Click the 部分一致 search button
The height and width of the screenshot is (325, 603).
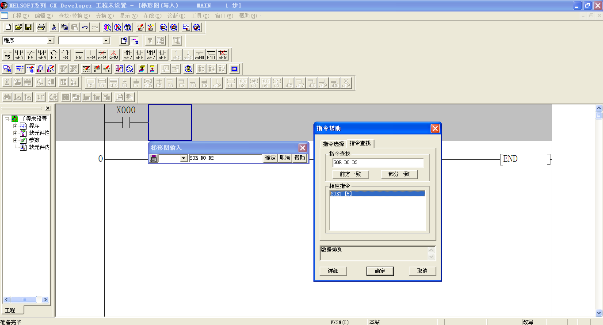coord(399,174)
